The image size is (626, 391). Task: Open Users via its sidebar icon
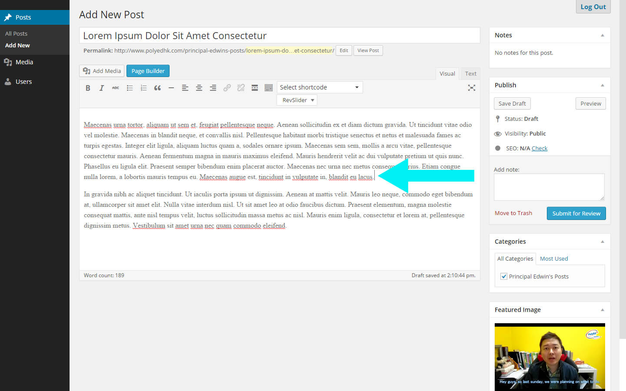click(x=8, y=82)
